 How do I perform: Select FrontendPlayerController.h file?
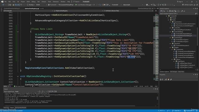pyautogui.click(x=183, y=30)
